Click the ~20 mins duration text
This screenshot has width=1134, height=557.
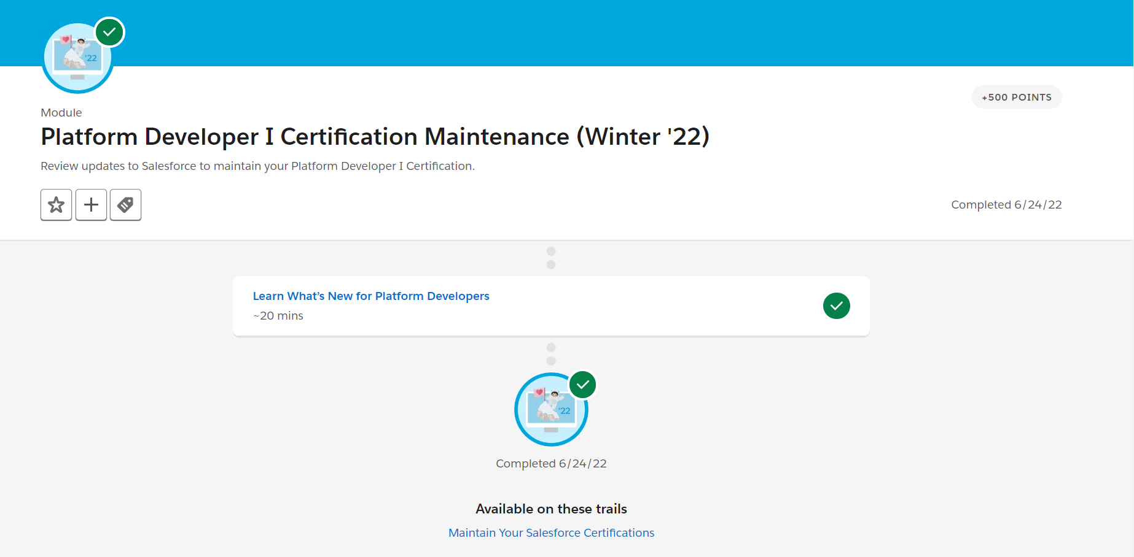click(278, 316)
